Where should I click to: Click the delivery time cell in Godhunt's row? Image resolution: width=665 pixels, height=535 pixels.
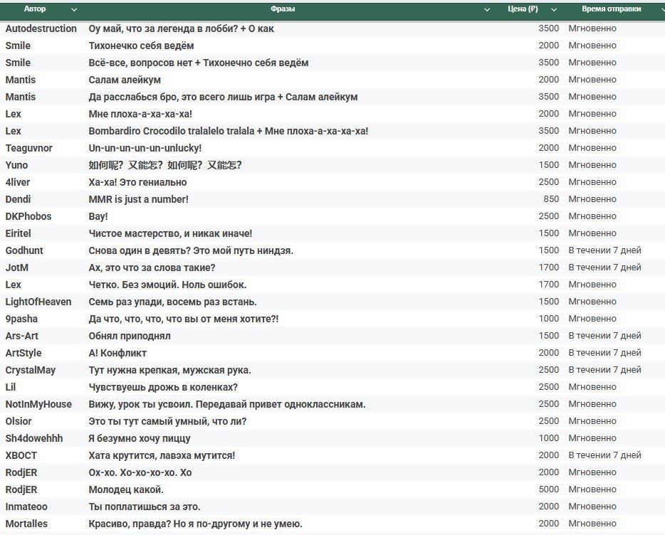coord(604,250)
